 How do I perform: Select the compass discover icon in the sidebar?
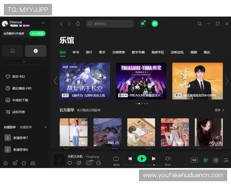click(36, 51)
